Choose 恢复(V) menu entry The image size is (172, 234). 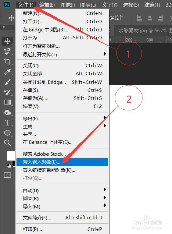(62, 106)
